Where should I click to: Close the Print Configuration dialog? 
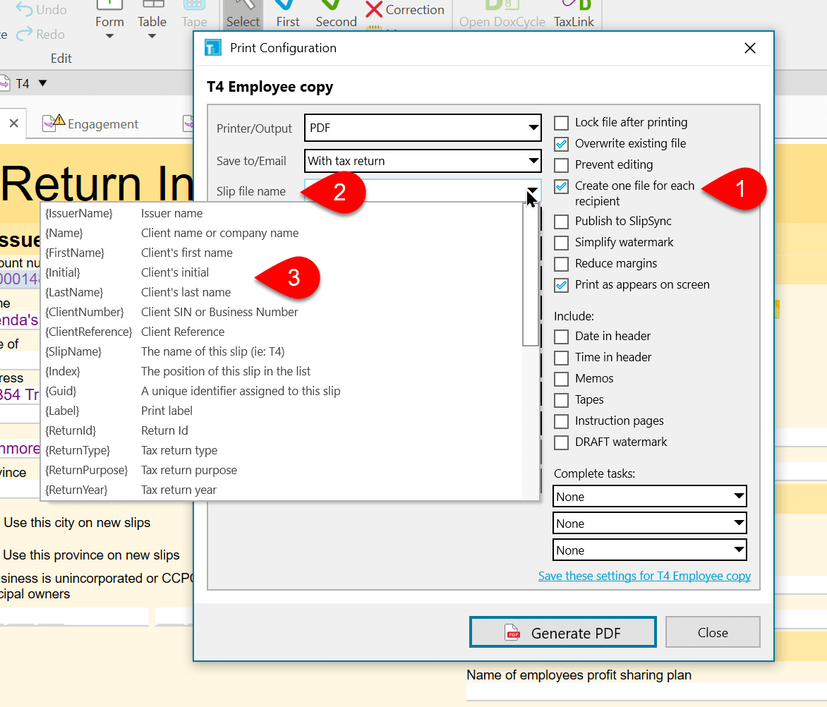click(x=749, y=48)
